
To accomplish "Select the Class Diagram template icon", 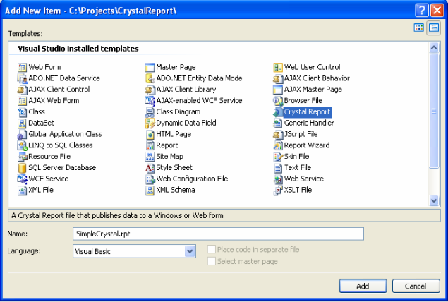I will point(150,111).
